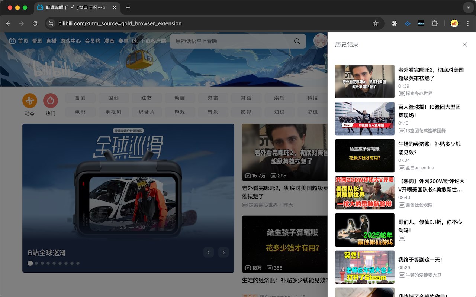476x297 pixels.
Task: Open history item titled 生娃的经济账
Action: tap(430, 148)
